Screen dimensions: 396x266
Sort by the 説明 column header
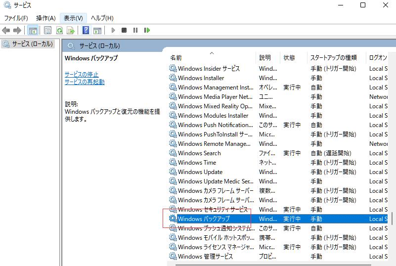pyautogui.click(x=268, y=57)
